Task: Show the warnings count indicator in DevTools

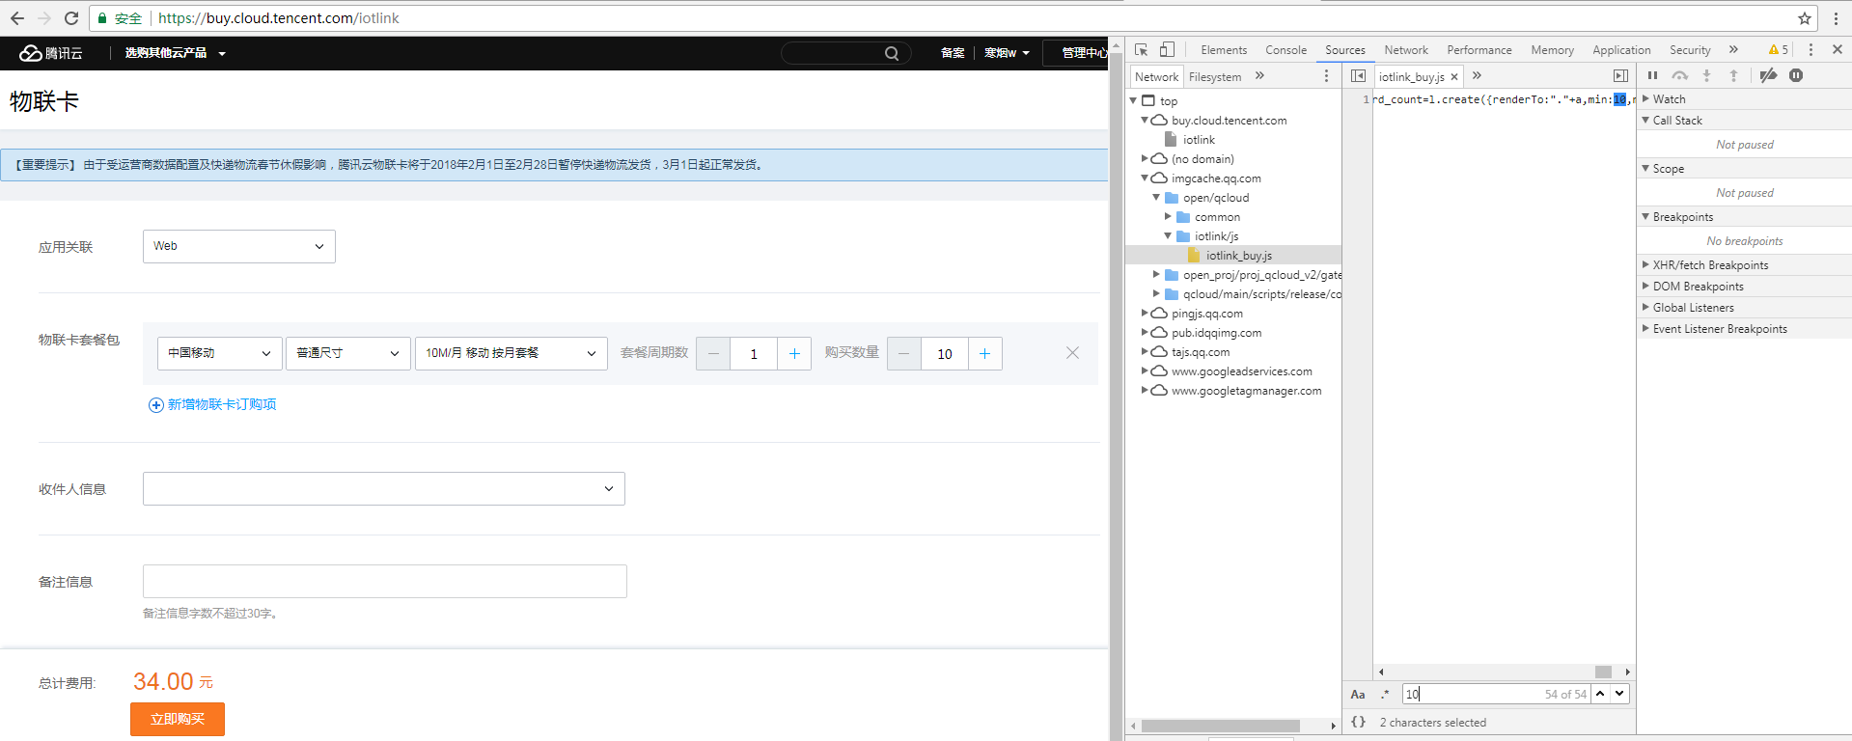Action: (1779, 50)
